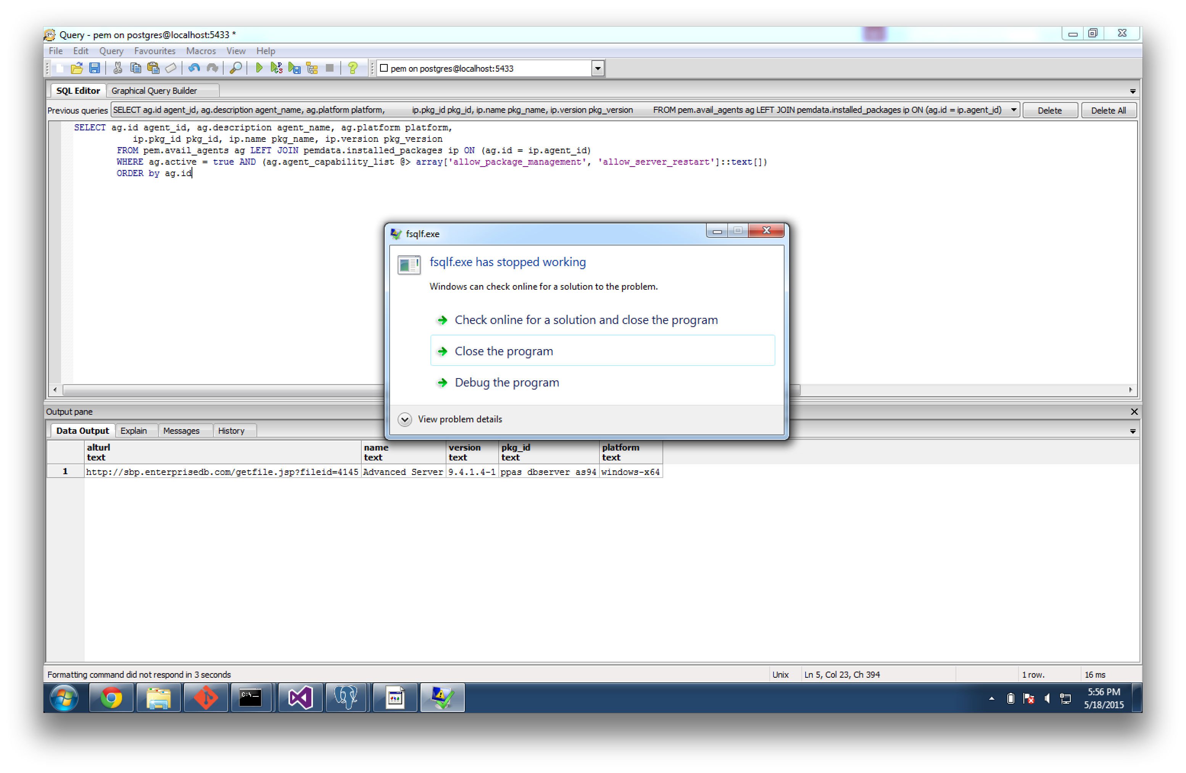Click the Explain query tree icon
Image resolution: width=1186 pixels, height=773 pixels.
click(313, 68)
